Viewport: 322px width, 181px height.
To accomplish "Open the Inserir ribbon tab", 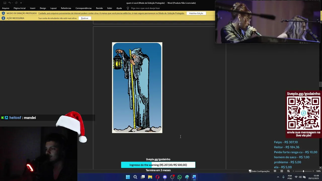I will pyautogui.click(x=33, y=8).
